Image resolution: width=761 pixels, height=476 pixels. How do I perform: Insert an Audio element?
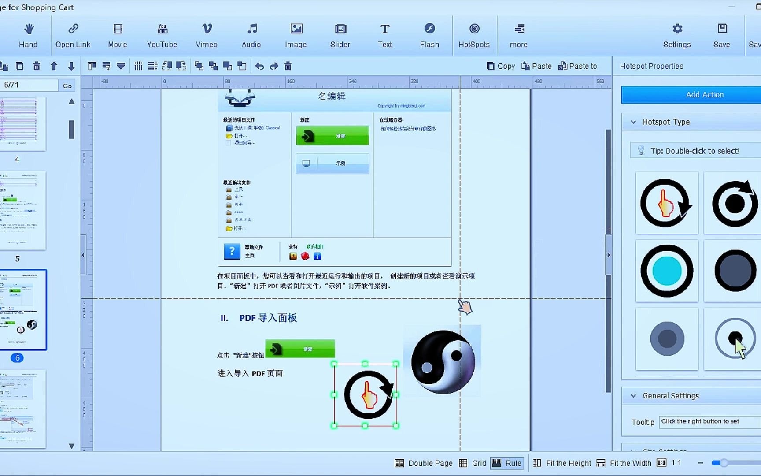(251, 35)
